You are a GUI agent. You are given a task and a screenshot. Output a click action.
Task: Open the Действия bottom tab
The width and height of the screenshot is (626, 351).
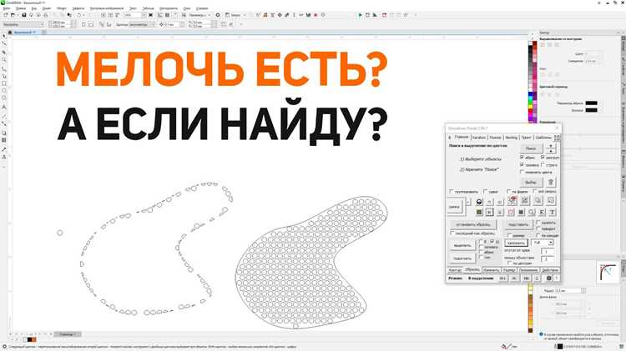[550, 269]
